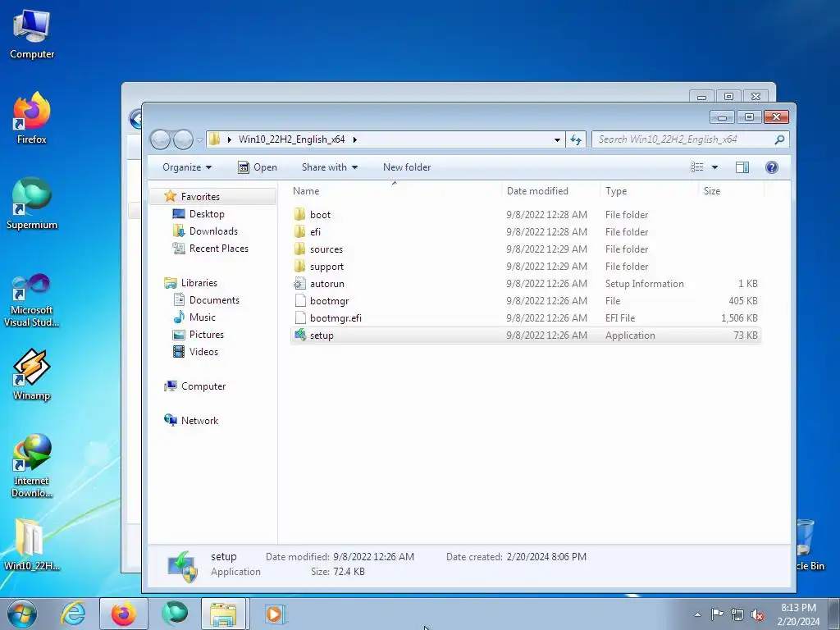Select the Microsoft Visual Studio desktop shortcut

coord(32,300)
